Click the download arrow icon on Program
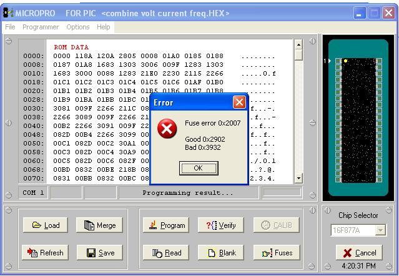This screenshot has height=276, width=399. 153,225
